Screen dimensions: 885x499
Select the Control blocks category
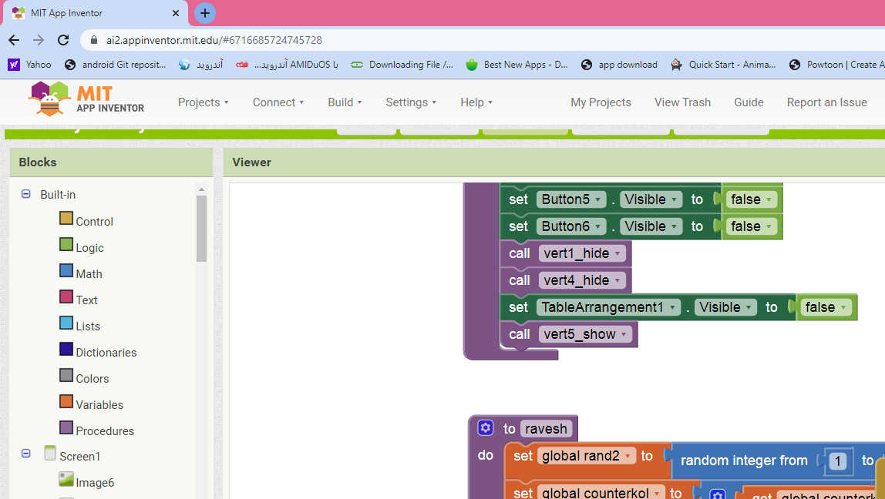coord(94,221)
